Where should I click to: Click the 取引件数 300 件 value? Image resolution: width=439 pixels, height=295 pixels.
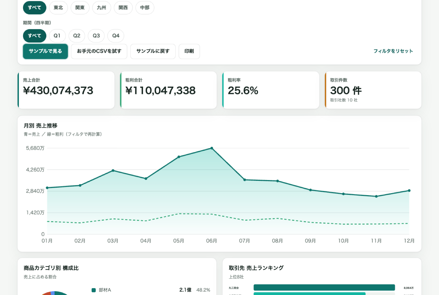pyautogui.click(x=346, y=91)
